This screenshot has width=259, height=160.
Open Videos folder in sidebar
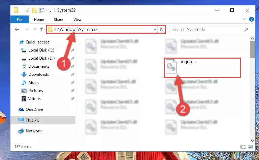[x=34, y=99]
